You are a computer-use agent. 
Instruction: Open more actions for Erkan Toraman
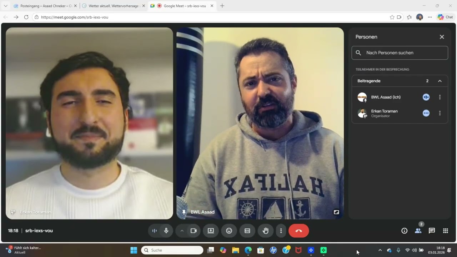[x=440, y=113]
